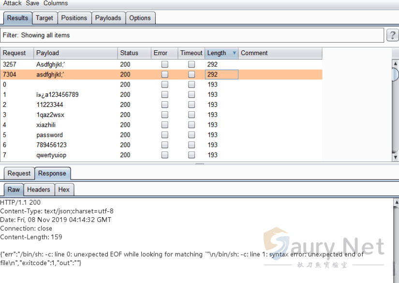Open the Options tab
Image resolution: width=399 pixels, height=283 pixels.
(140, 18)
